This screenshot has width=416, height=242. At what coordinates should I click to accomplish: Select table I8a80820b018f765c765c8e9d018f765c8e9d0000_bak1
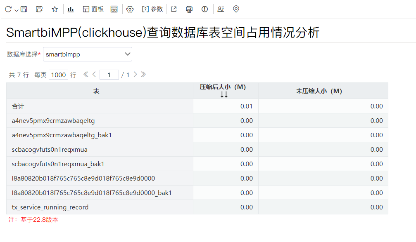92,193
